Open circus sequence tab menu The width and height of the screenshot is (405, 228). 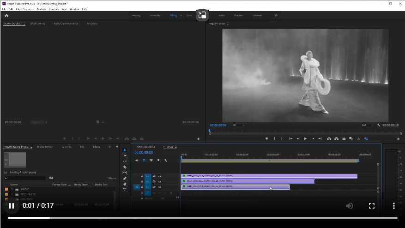[175, 147]
